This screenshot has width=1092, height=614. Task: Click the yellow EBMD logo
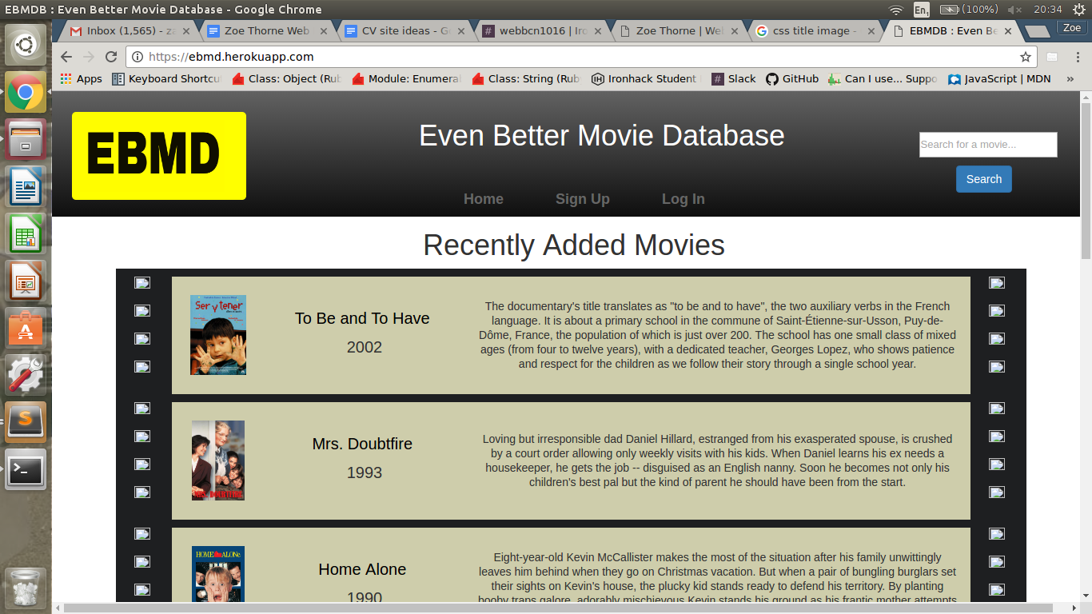[x=159, y=156]
